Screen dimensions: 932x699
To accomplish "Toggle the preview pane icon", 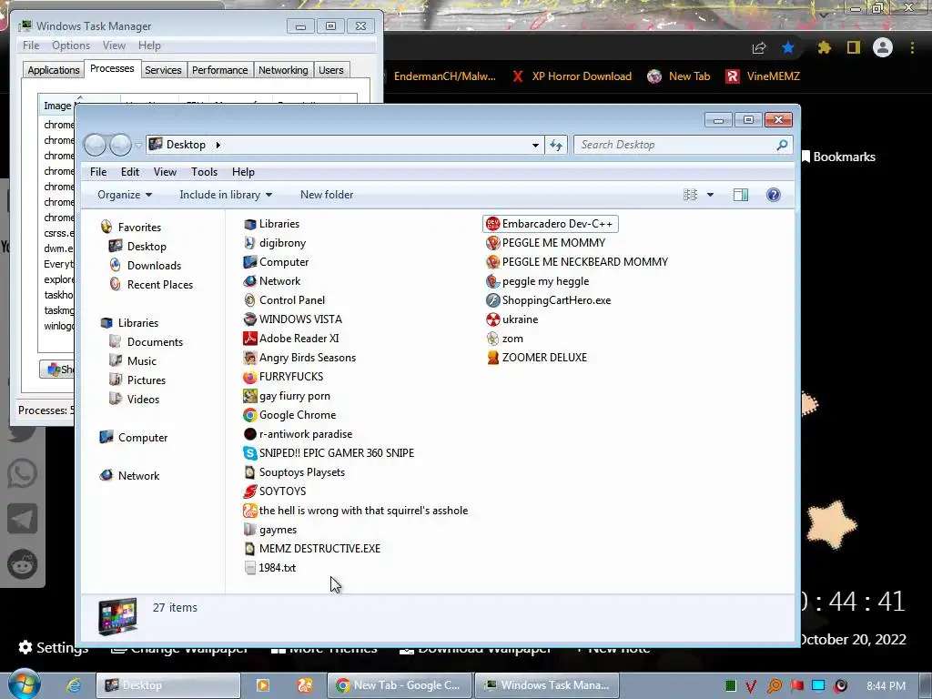I will pyautogui.click(x=741, y=195).
